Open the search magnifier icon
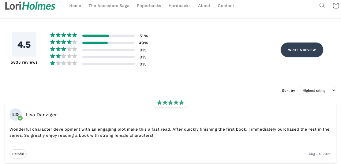 pyautogui.click(x=322, y=6)
